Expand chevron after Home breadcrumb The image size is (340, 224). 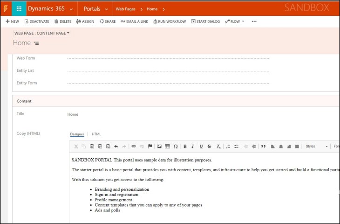click(163, 9)
